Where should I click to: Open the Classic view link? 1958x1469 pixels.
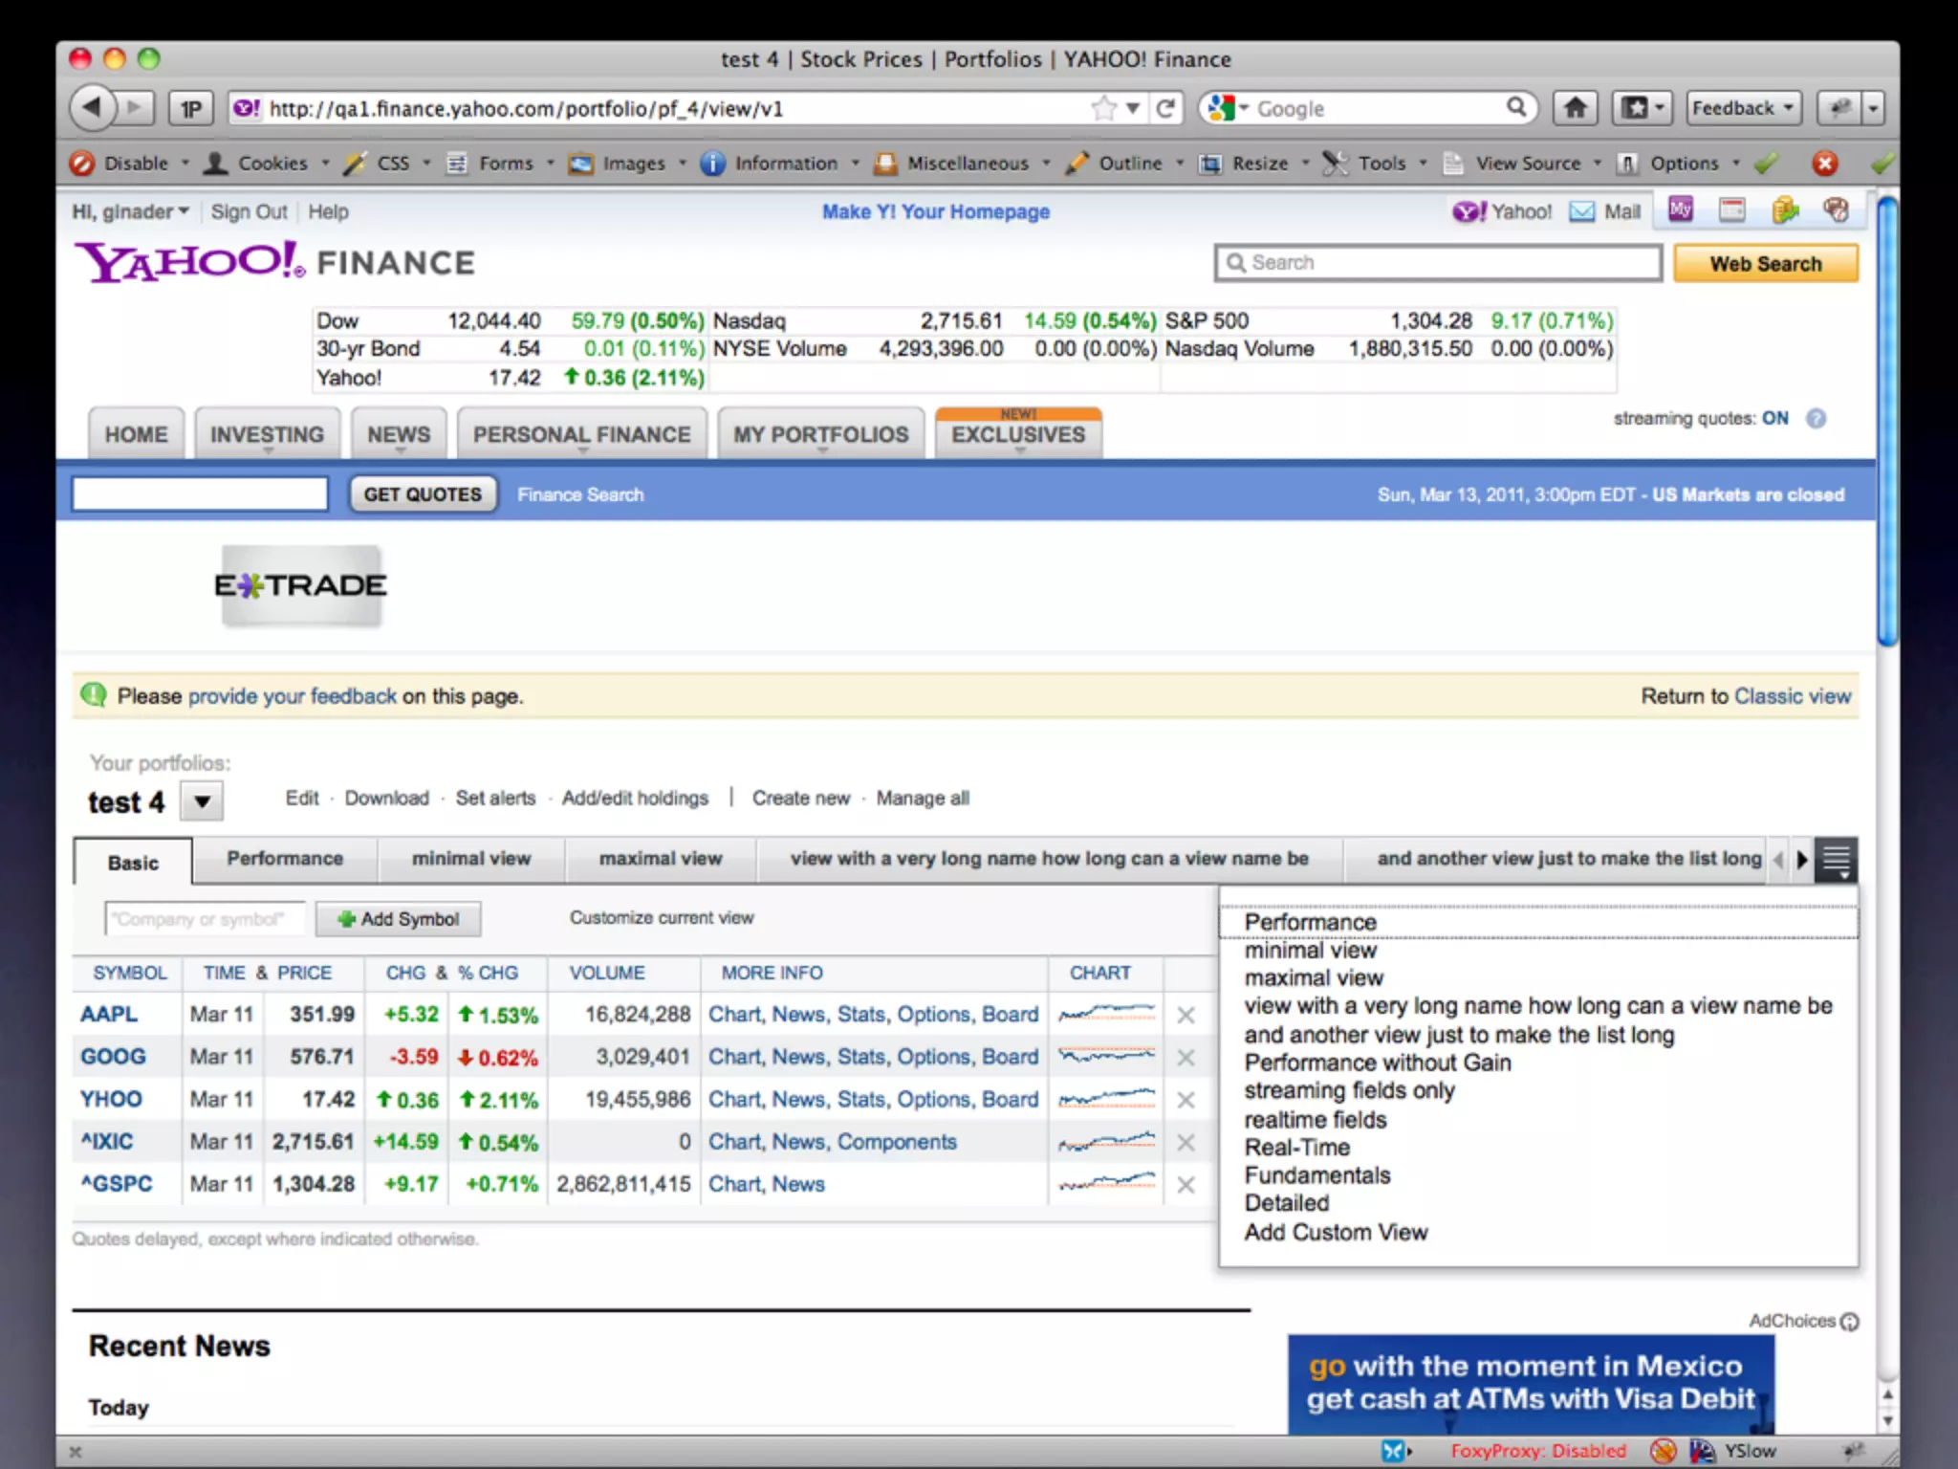(1792, 696)
